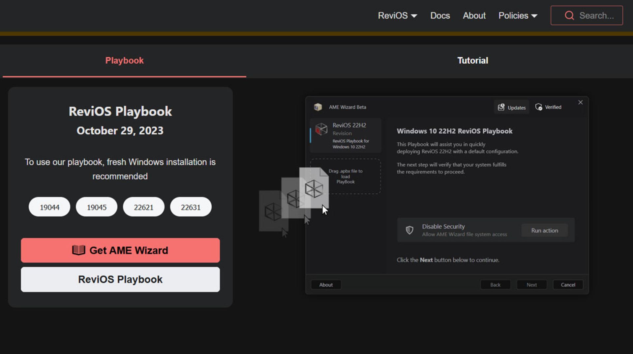Open the ReviOS navigation dropdown
This screenshot has height=354, width=633.
(x=397, y=15)
